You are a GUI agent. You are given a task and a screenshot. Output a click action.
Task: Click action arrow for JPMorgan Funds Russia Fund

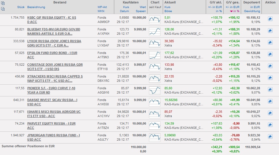click(270, 137)
